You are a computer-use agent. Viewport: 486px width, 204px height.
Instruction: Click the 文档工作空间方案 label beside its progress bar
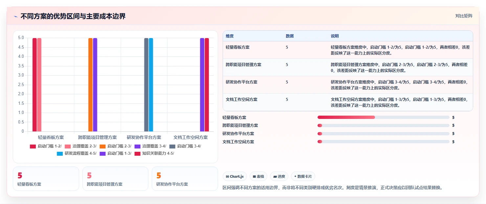coord(238,142)
